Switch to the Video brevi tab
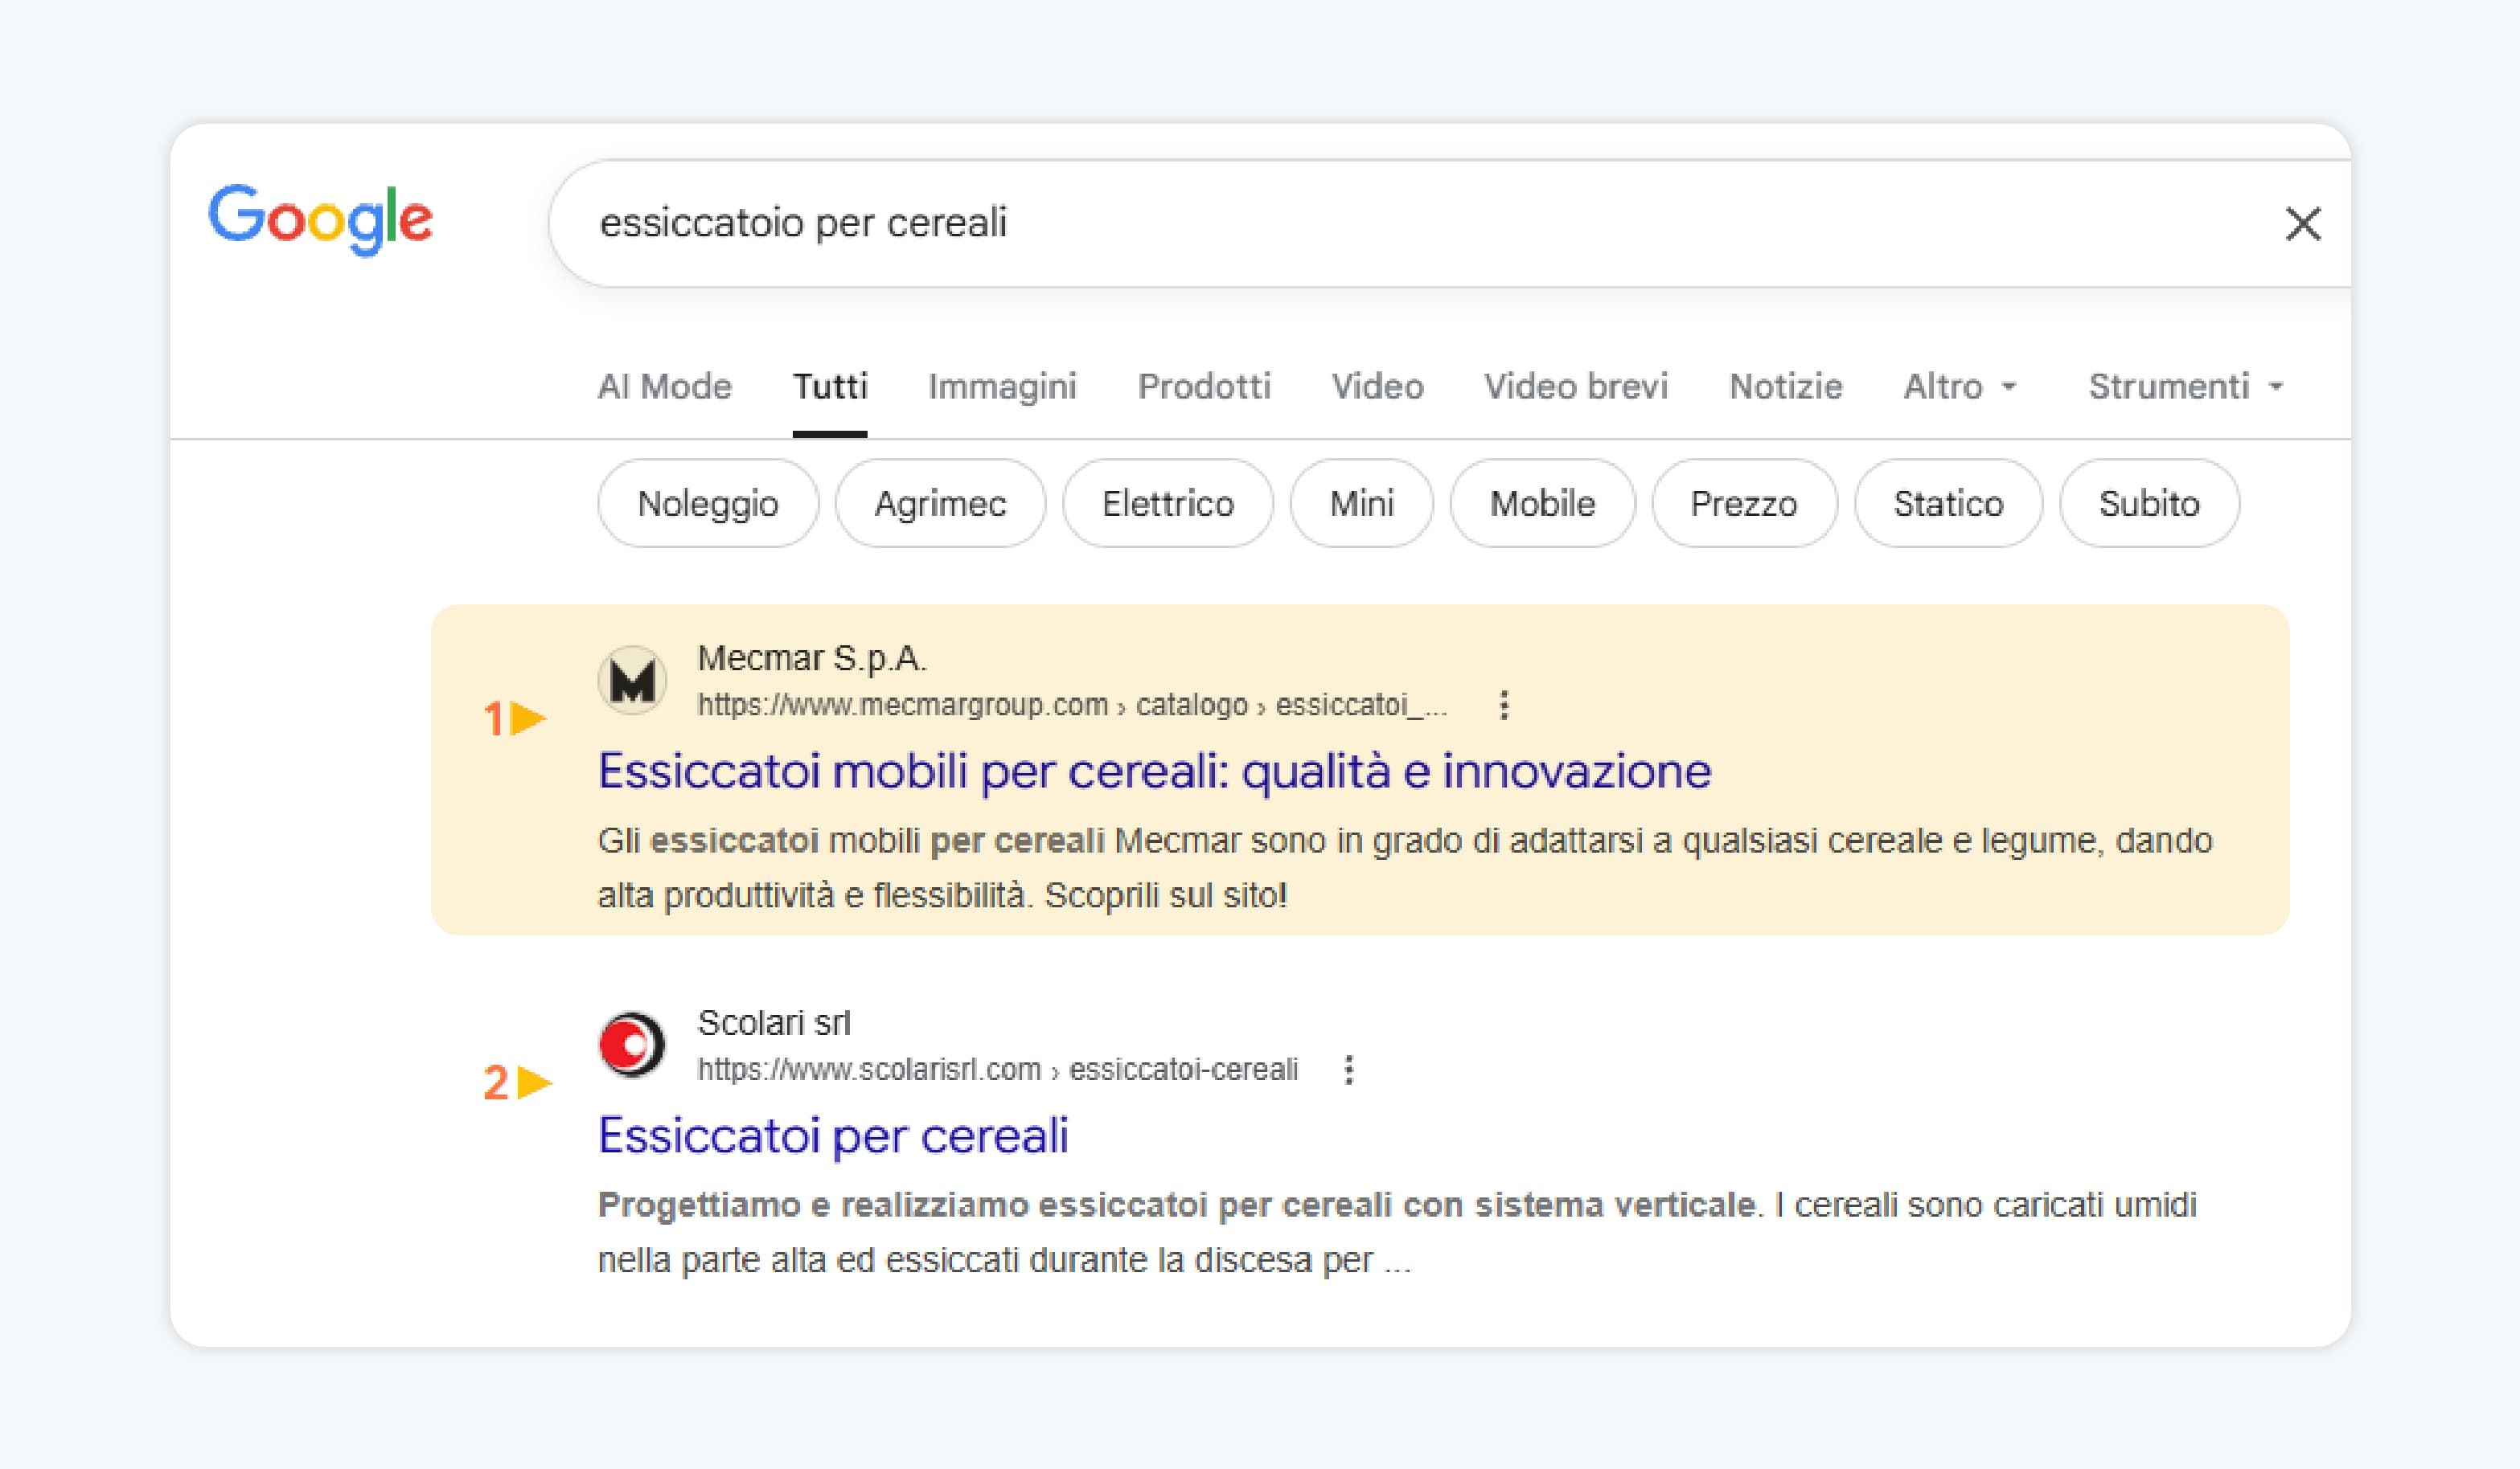 click(x=1576, y=387)
